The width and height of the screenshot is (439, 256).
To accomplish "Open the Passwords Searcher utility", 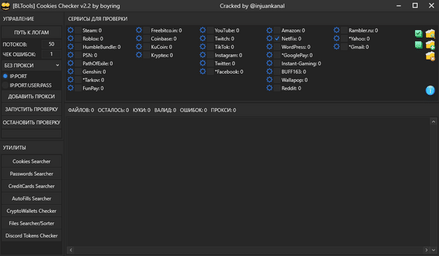I will point(32,174).
